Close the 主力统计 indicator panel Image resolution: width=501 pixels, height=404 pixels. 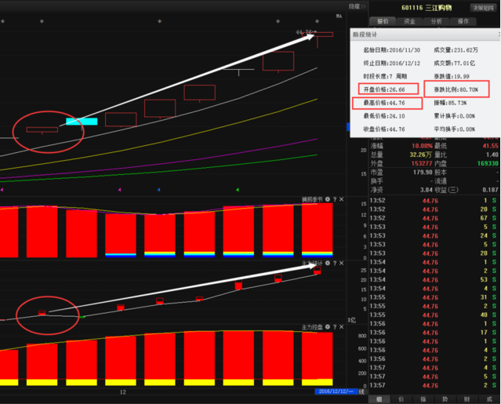(x=342, y=263)
